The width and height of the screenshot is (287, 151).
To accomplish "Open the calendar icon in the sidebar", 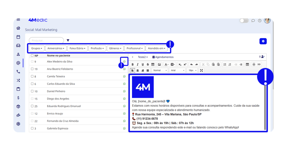I will pos(18,37).
